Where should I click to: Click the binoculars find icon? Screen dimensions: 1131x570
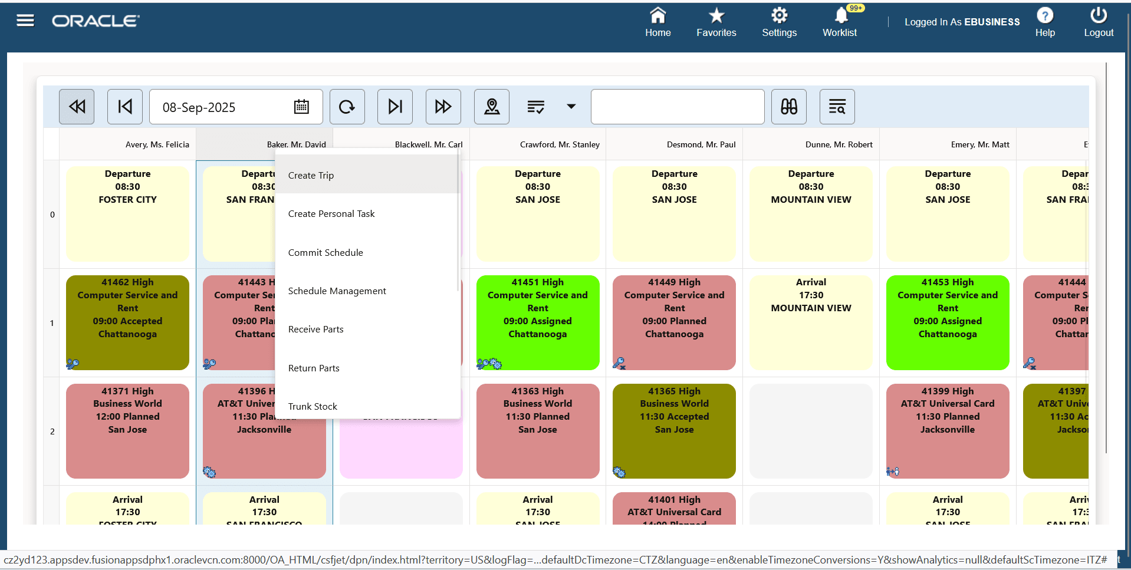(788, 107)
